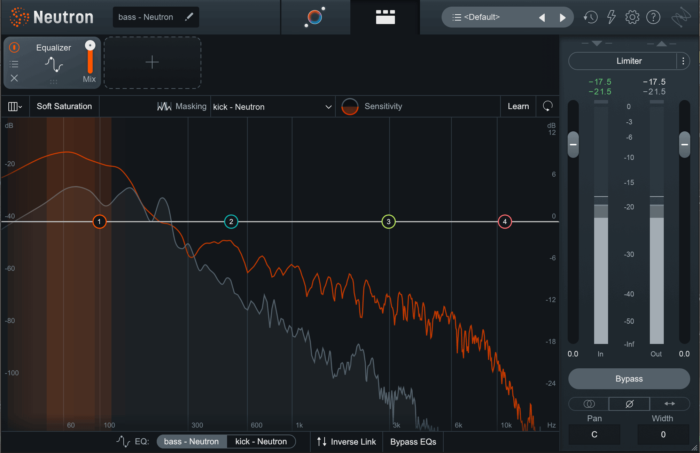Expand the kick - Neutron masking source dropdown
Screen dimensions: 700x453
pos(272,107)
